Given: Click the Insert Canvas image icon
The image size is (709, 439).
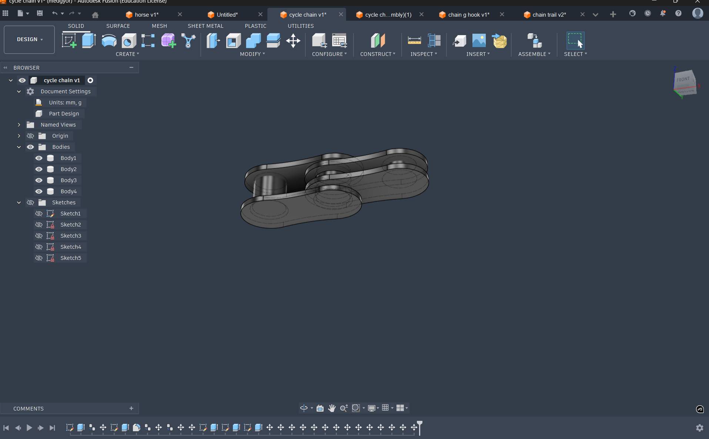Looking at the screenshot, I should click(x=479, y=41).
